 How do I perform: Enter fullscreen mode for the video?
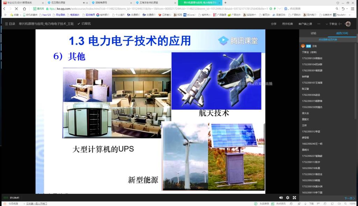coord(294,198)
